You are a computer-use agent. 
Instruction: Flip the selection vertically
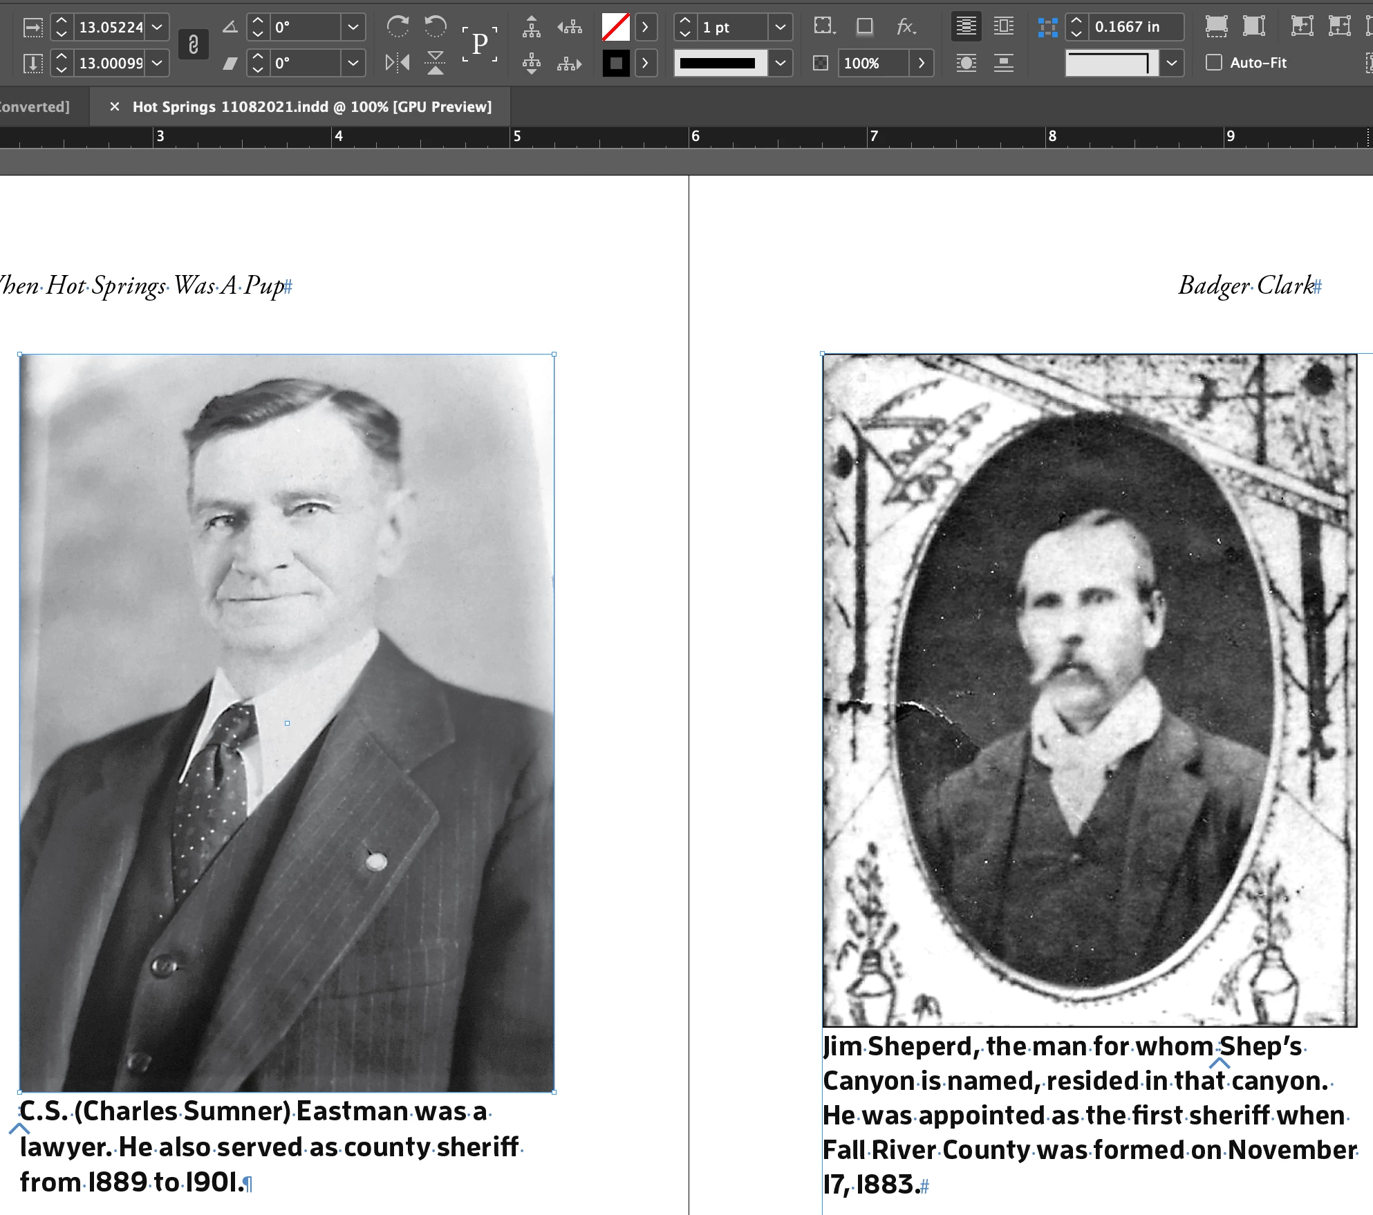(435, 63)
